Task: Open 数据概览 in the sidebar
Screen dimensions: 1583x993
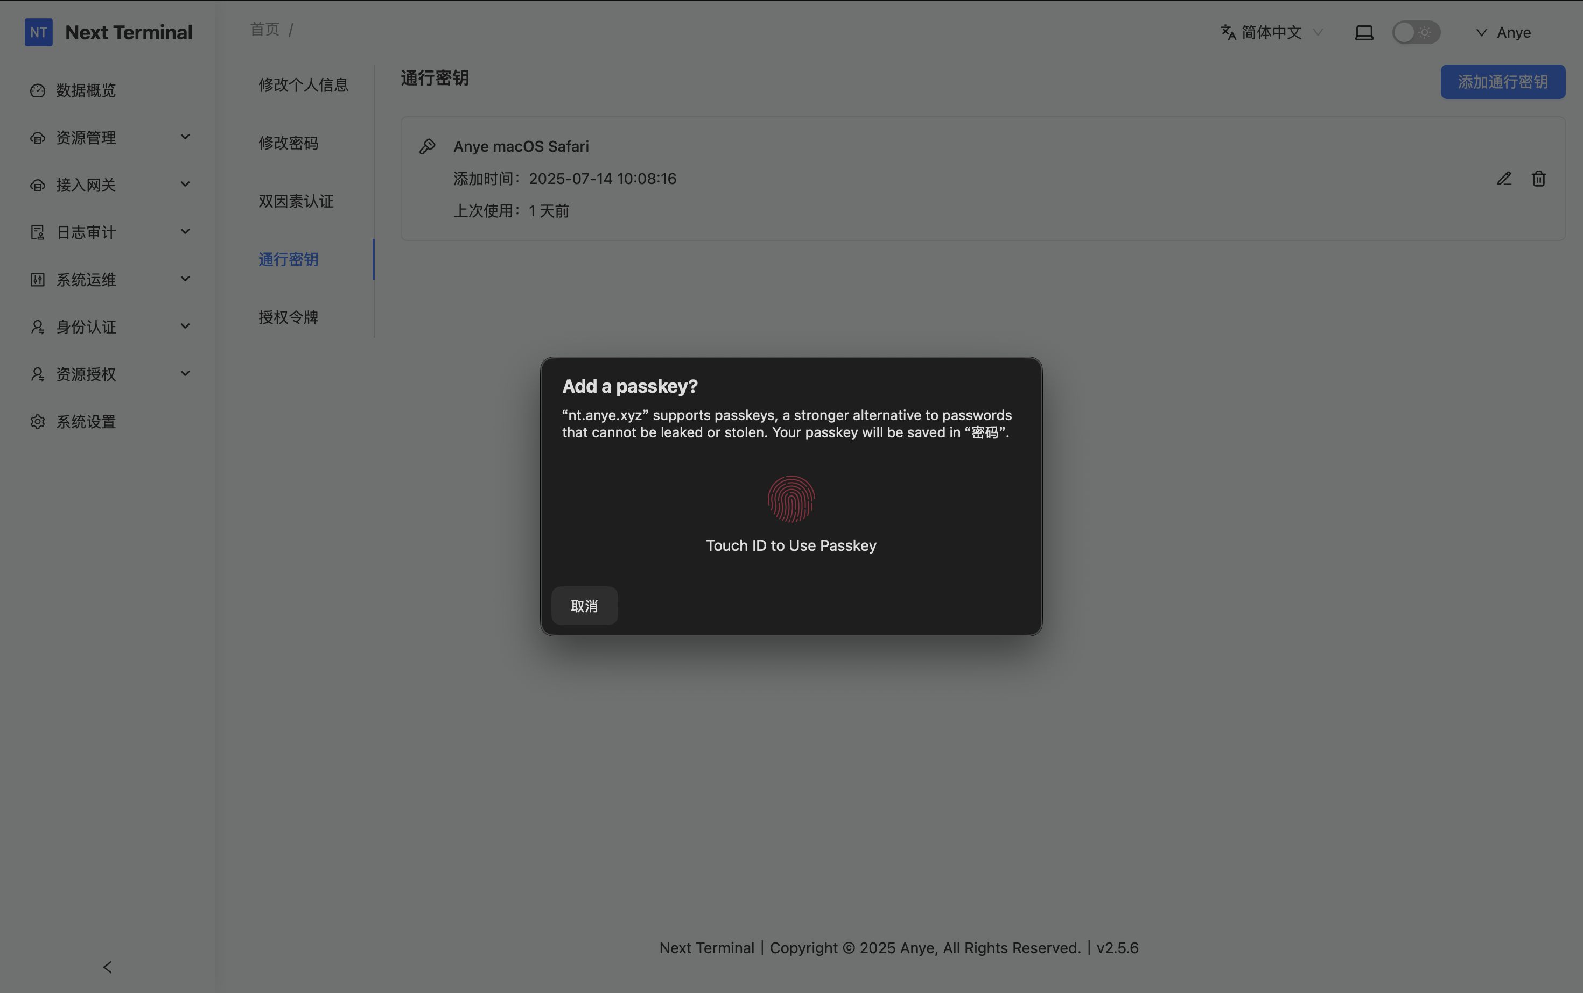Action: (86, 90)
